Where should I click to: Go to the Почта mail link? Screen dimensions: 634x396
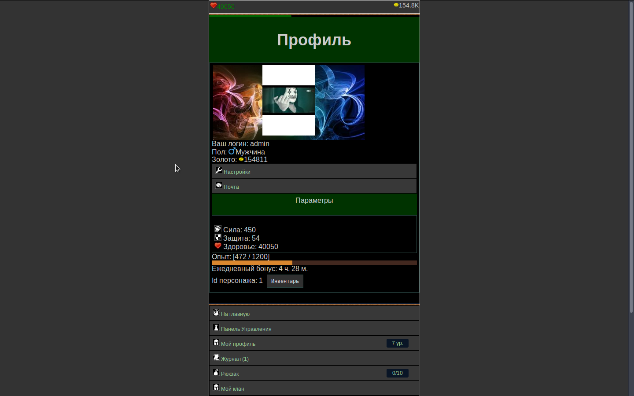231,187
